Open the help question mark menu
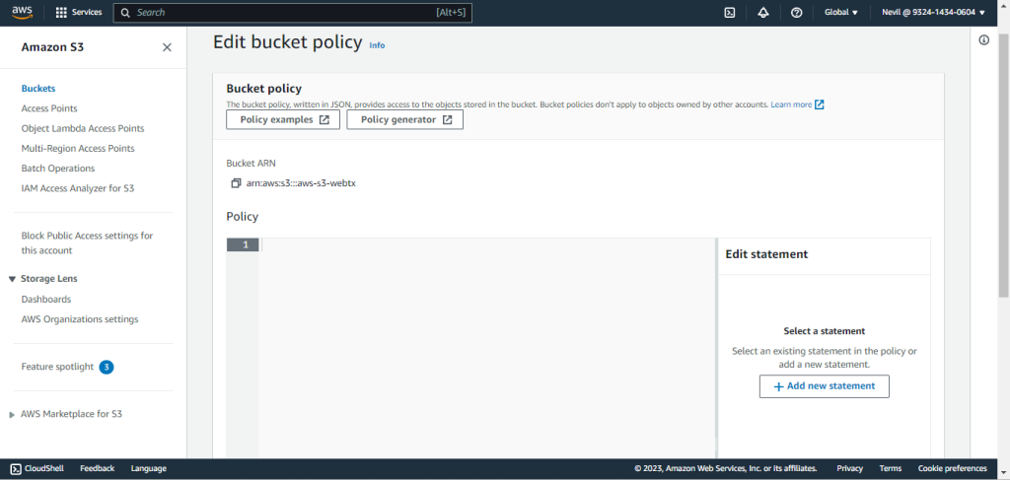The width and height of the screenshot is (1010, 480). [796, 12]
